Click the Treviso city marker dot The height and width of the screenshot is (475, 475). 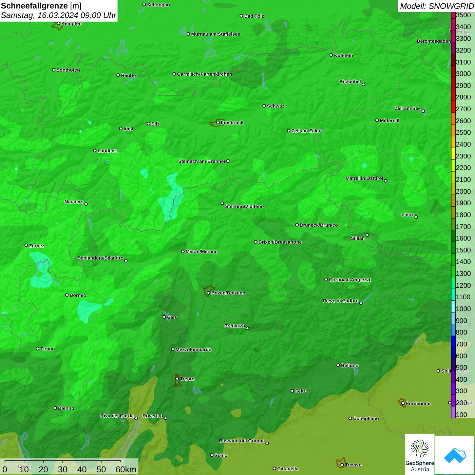342,465
